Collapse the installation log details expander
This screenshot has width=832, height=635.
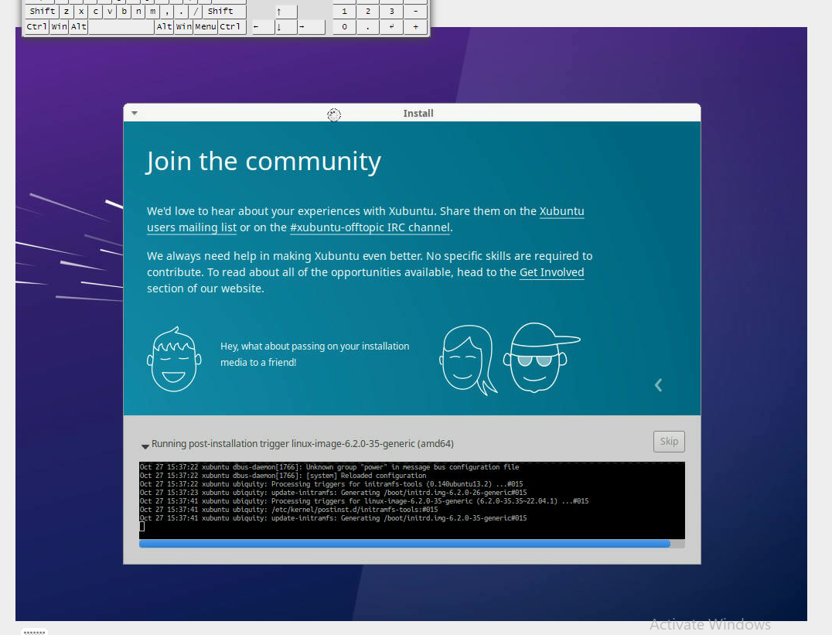145,446
